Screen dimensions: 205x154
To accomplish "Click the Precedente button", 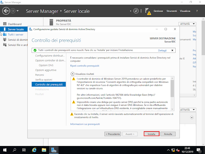I will click(113, 134).
